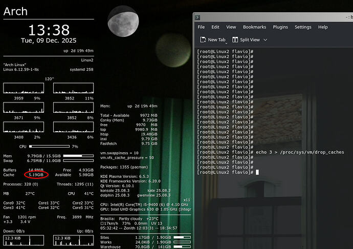Screen dimensions: 353x249
Task: Click the red-circled Cache value
Action: click(36, 175)
